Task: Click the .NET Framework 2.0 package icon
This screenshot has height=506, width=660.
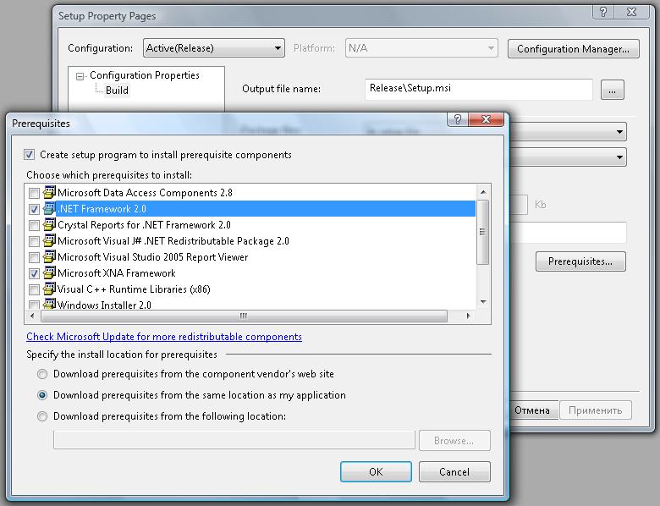Action: click(49, 209)
